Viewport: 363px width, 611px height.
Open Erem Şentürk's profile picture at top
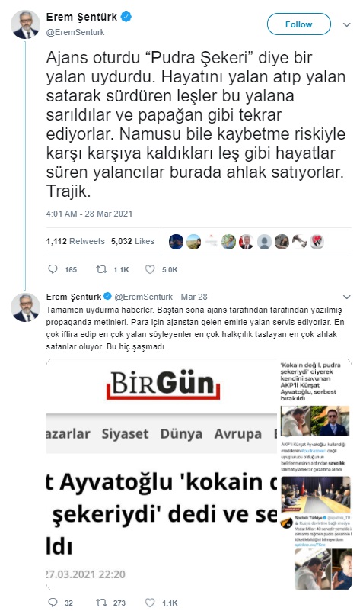25,25
